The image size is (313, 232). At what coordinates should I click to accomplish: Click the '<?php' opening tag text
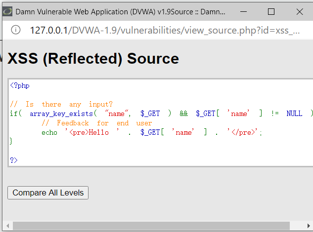[20, 85]
